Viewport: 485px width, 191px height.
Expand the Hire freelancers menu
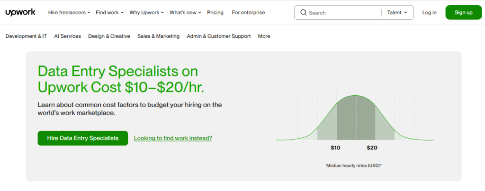coord(69,13)
